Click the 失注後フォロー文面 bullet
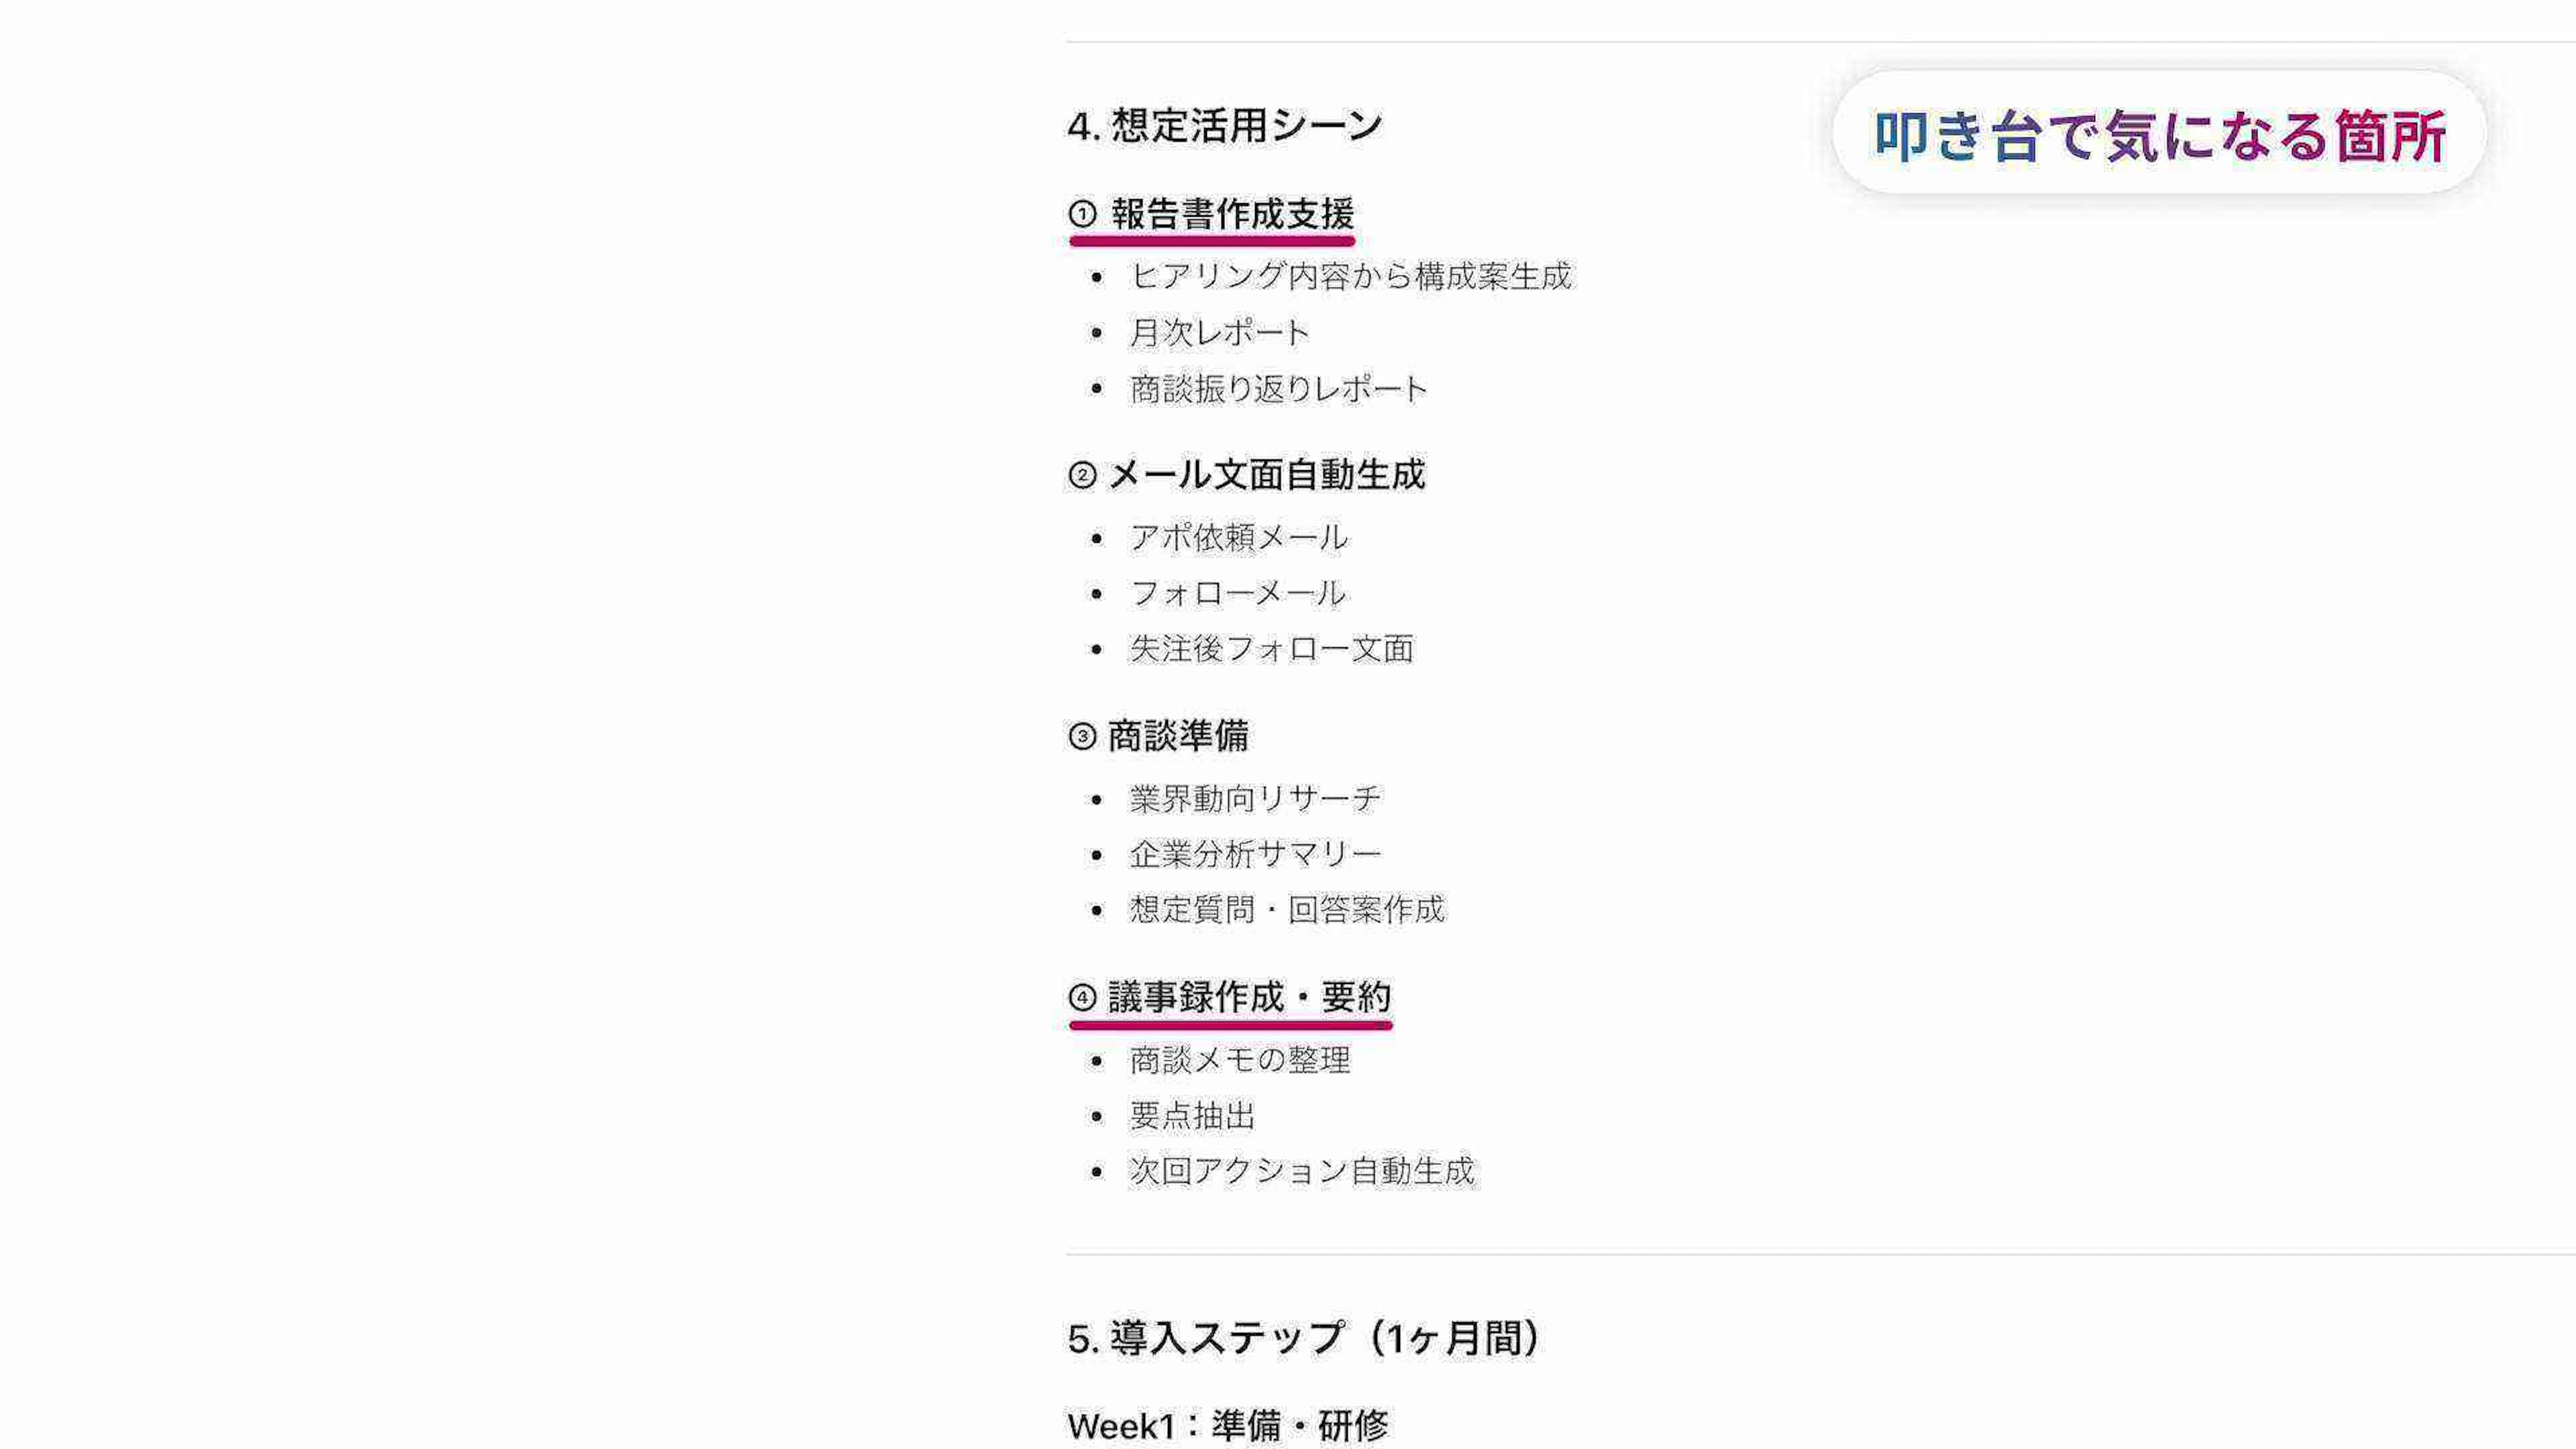 tap(1271, 650)
